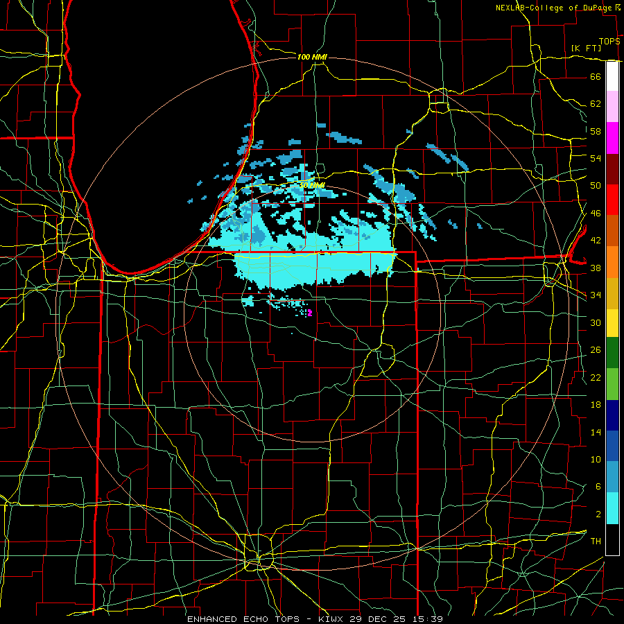Click the legend value 62
The width and height of the screenshot is (624, 624).
[596, 104]
